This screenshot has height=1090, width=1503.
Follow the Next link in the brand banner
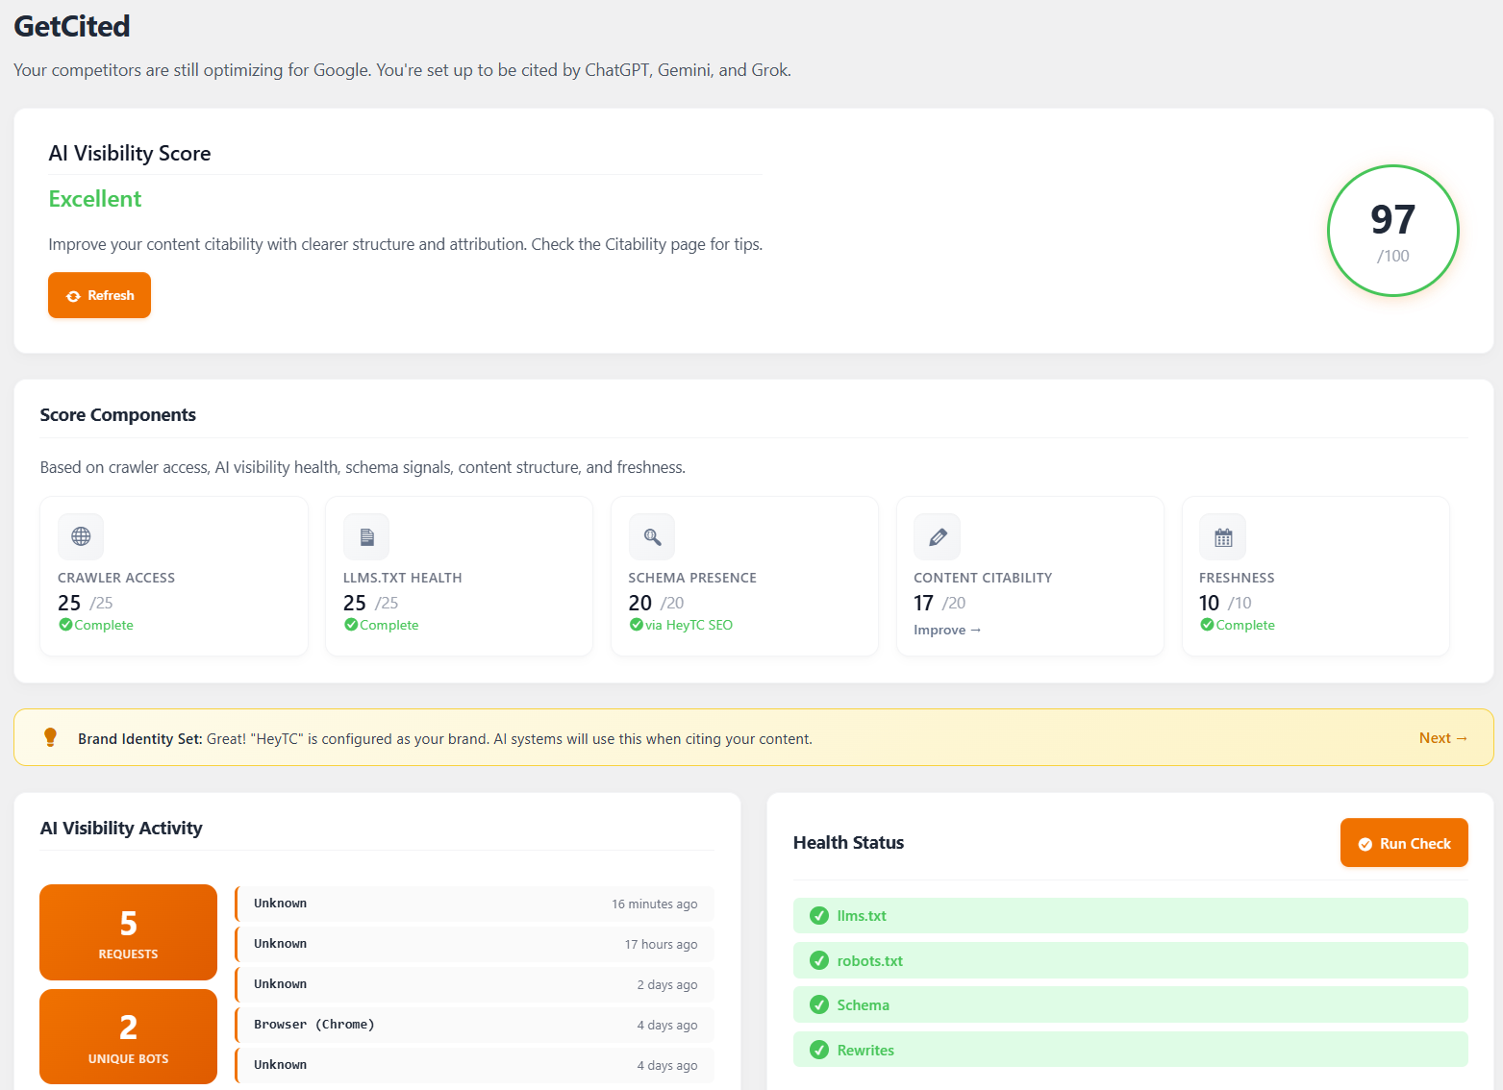click(x=1442, y=737)
